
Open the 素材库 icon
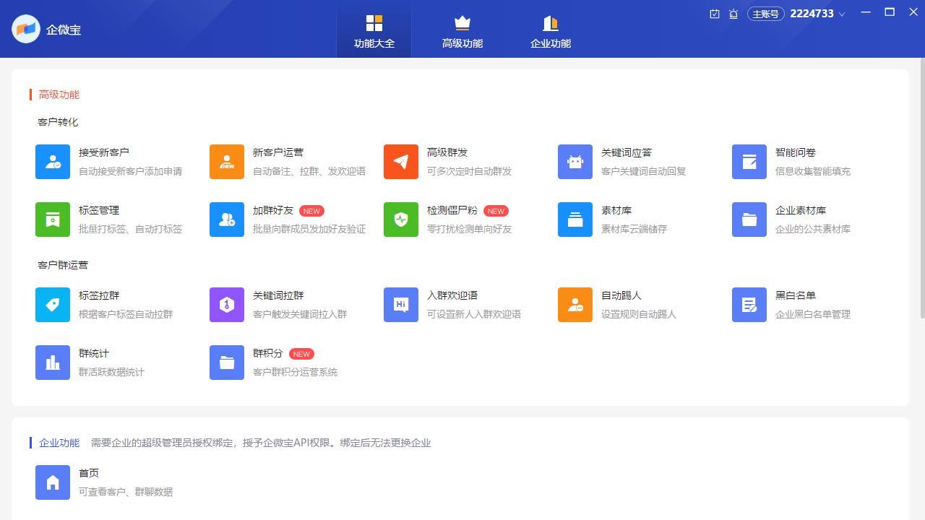[575, 220]
